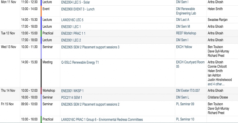View EXCH Courtyard Room 05 location
The height and width of the screenshot is (123, 238).
(x=190, y=64)
